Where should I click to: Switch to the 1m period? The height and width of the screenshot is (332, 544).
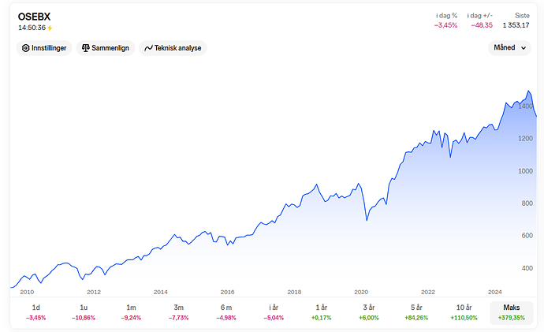tap(131, 312)
